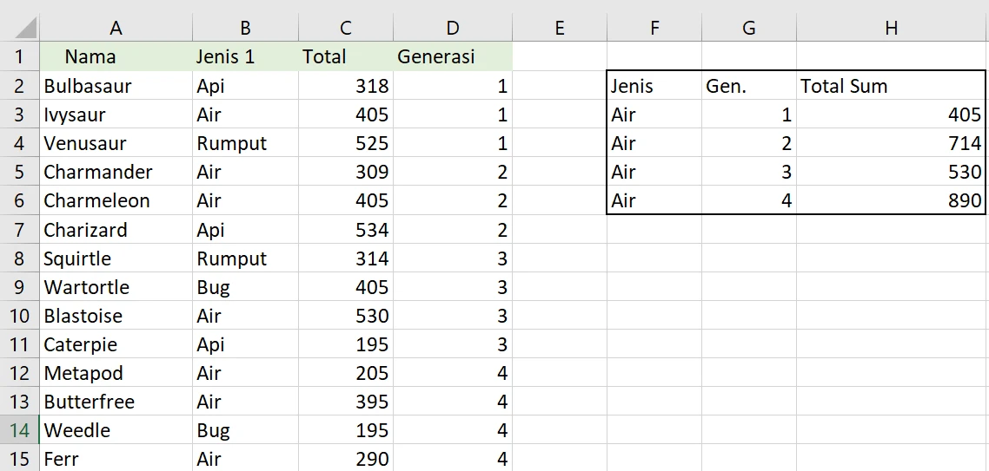This screenshot has height=471, width=989.
Task: Select row 7 header
Action: (20, 230)
